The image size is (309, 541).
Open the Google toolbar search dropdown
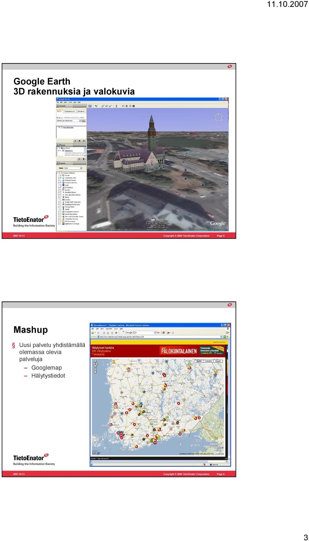(155, 333)
